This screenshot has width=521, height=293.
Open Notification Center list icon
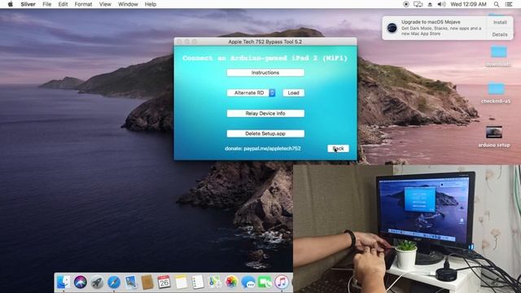coord(509,4)
